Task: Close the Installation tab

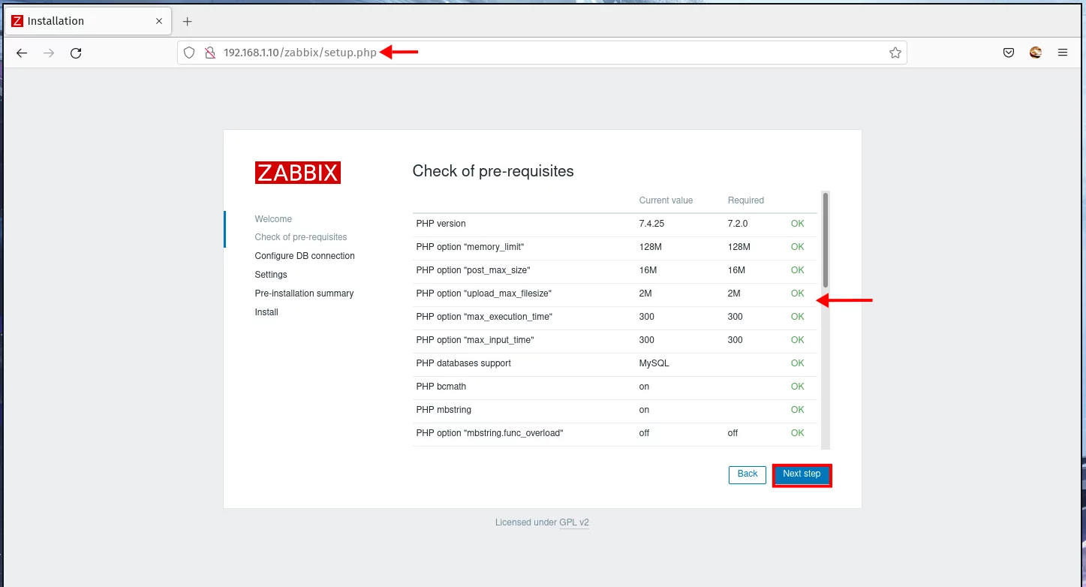Action: pyautogui.click(x=159, y=21)
